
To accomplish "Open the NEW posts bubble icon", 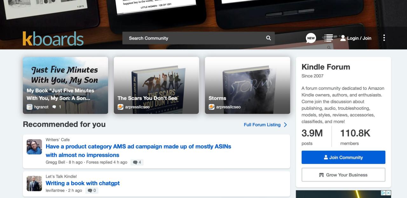I will 311,38.
